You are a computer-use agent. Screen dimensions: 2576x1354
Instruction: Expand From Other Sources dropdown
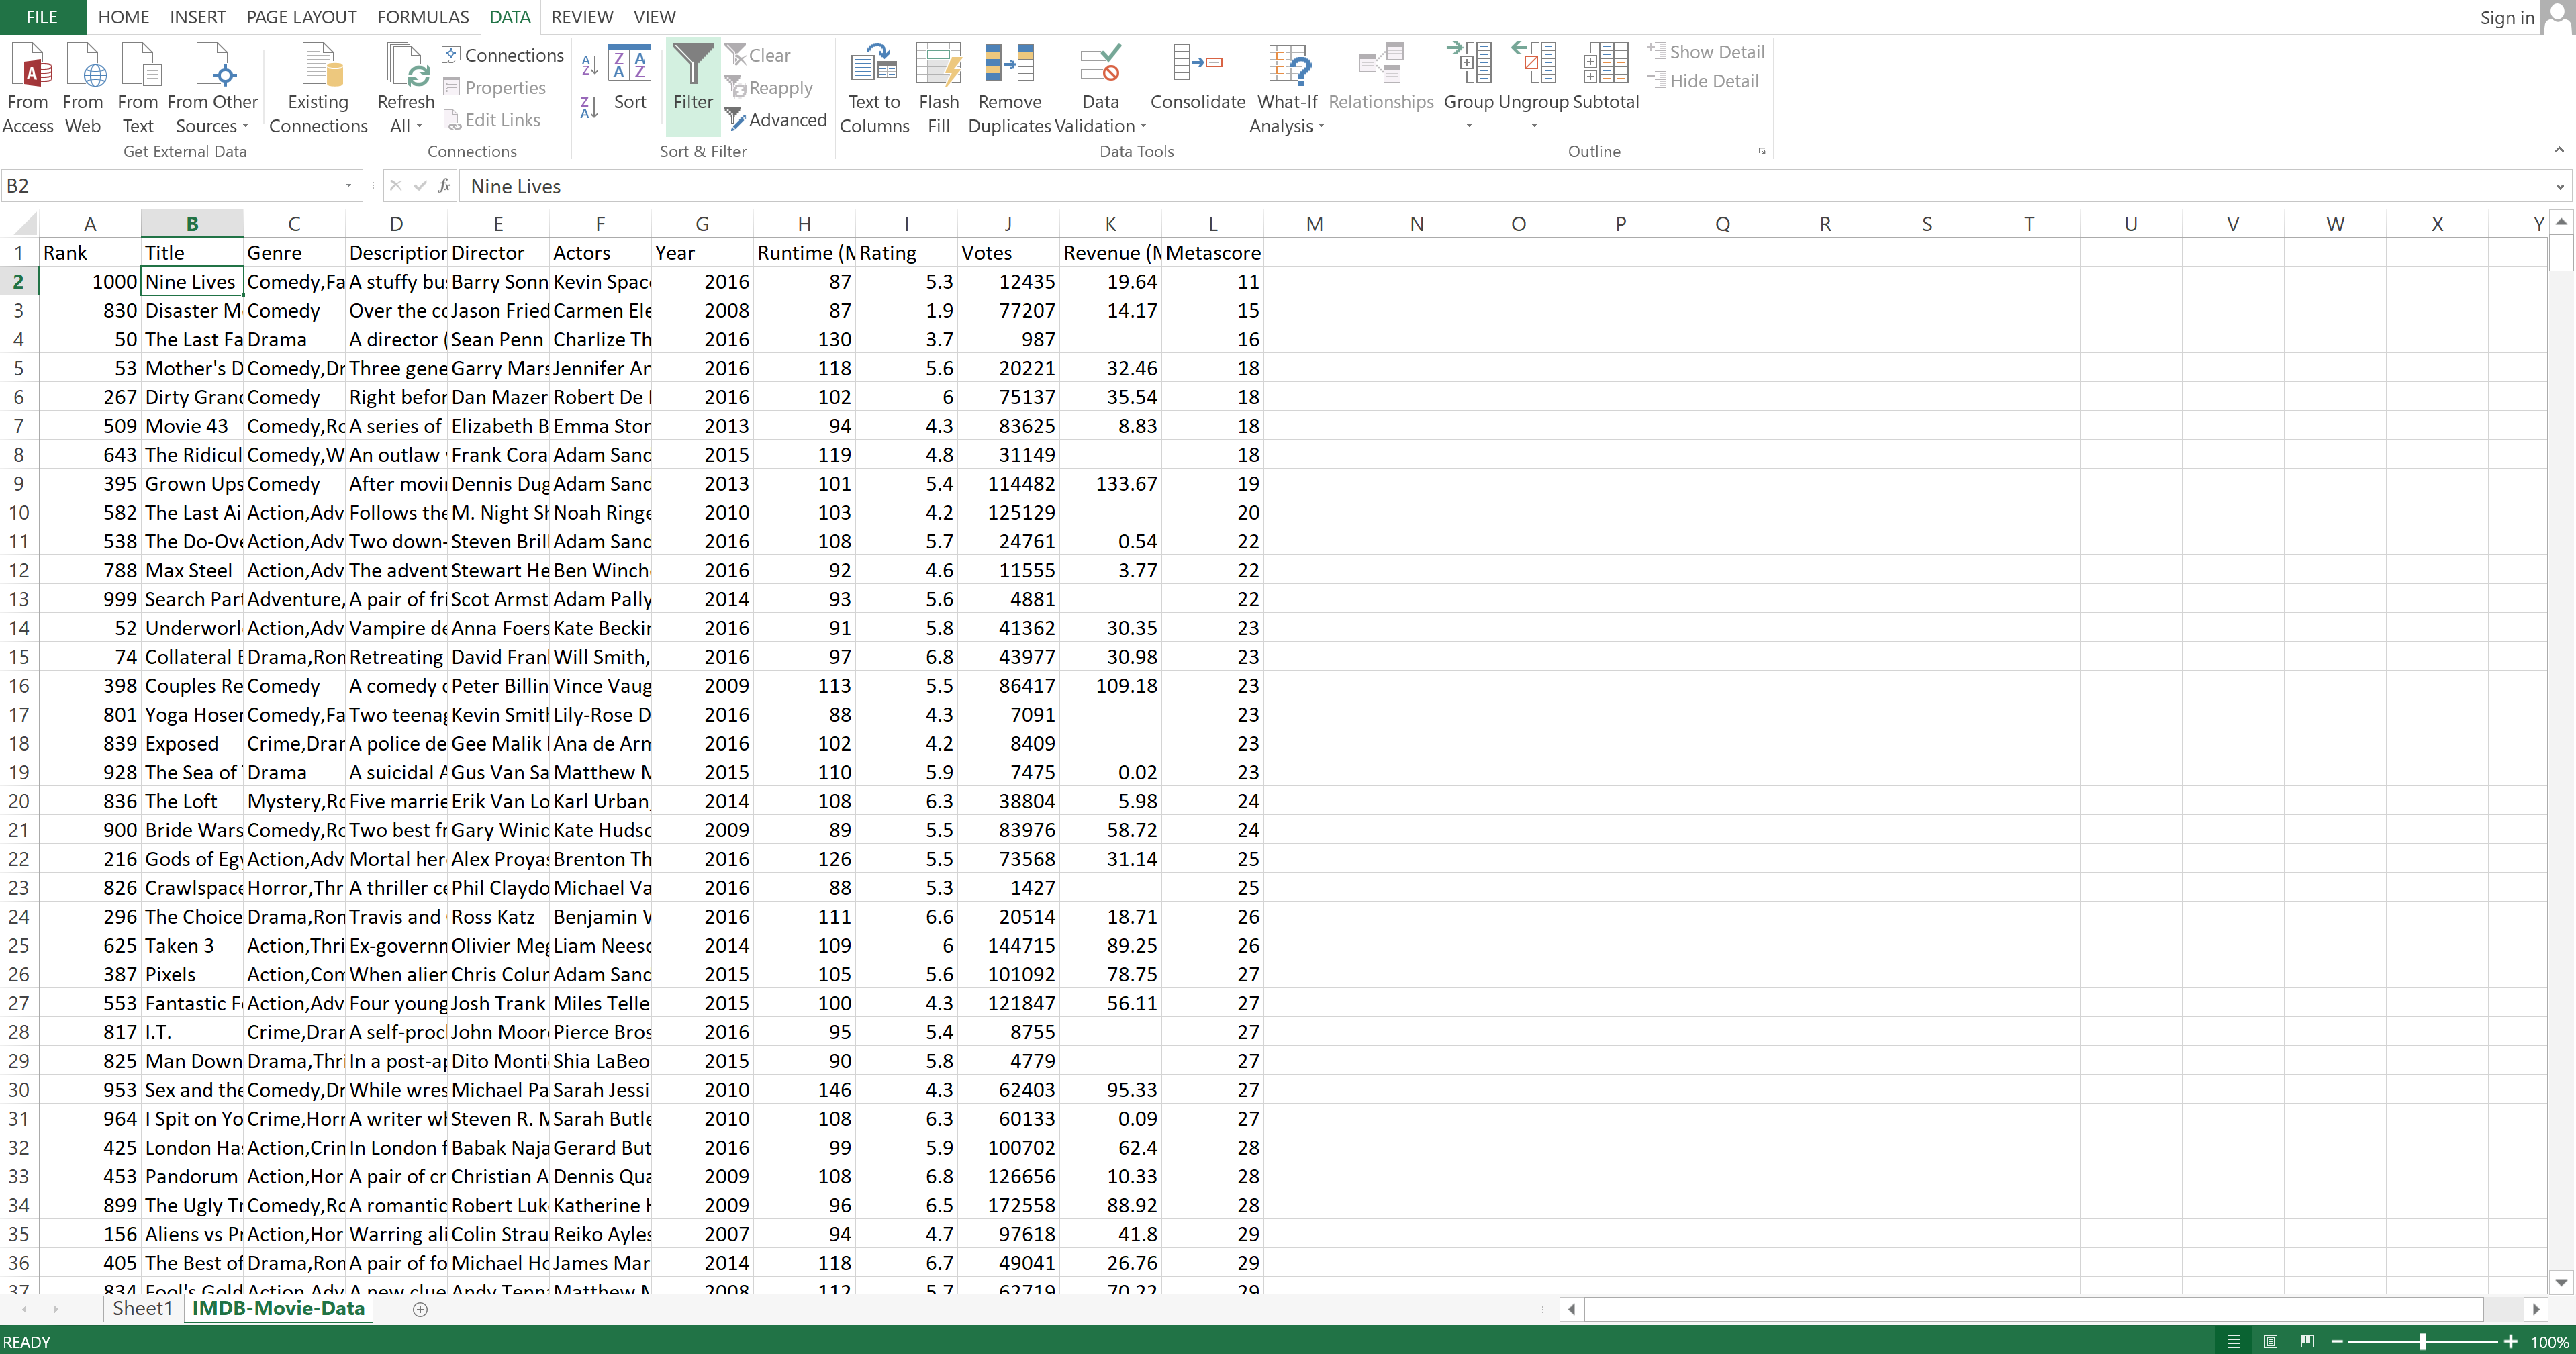click(x=245, y=126)
